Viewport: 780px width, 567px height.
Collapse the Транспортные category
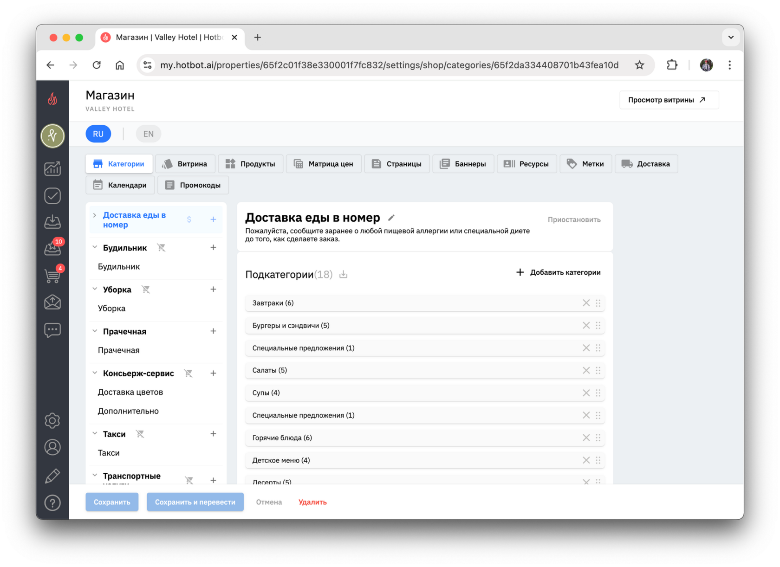[x=95, y=475]
